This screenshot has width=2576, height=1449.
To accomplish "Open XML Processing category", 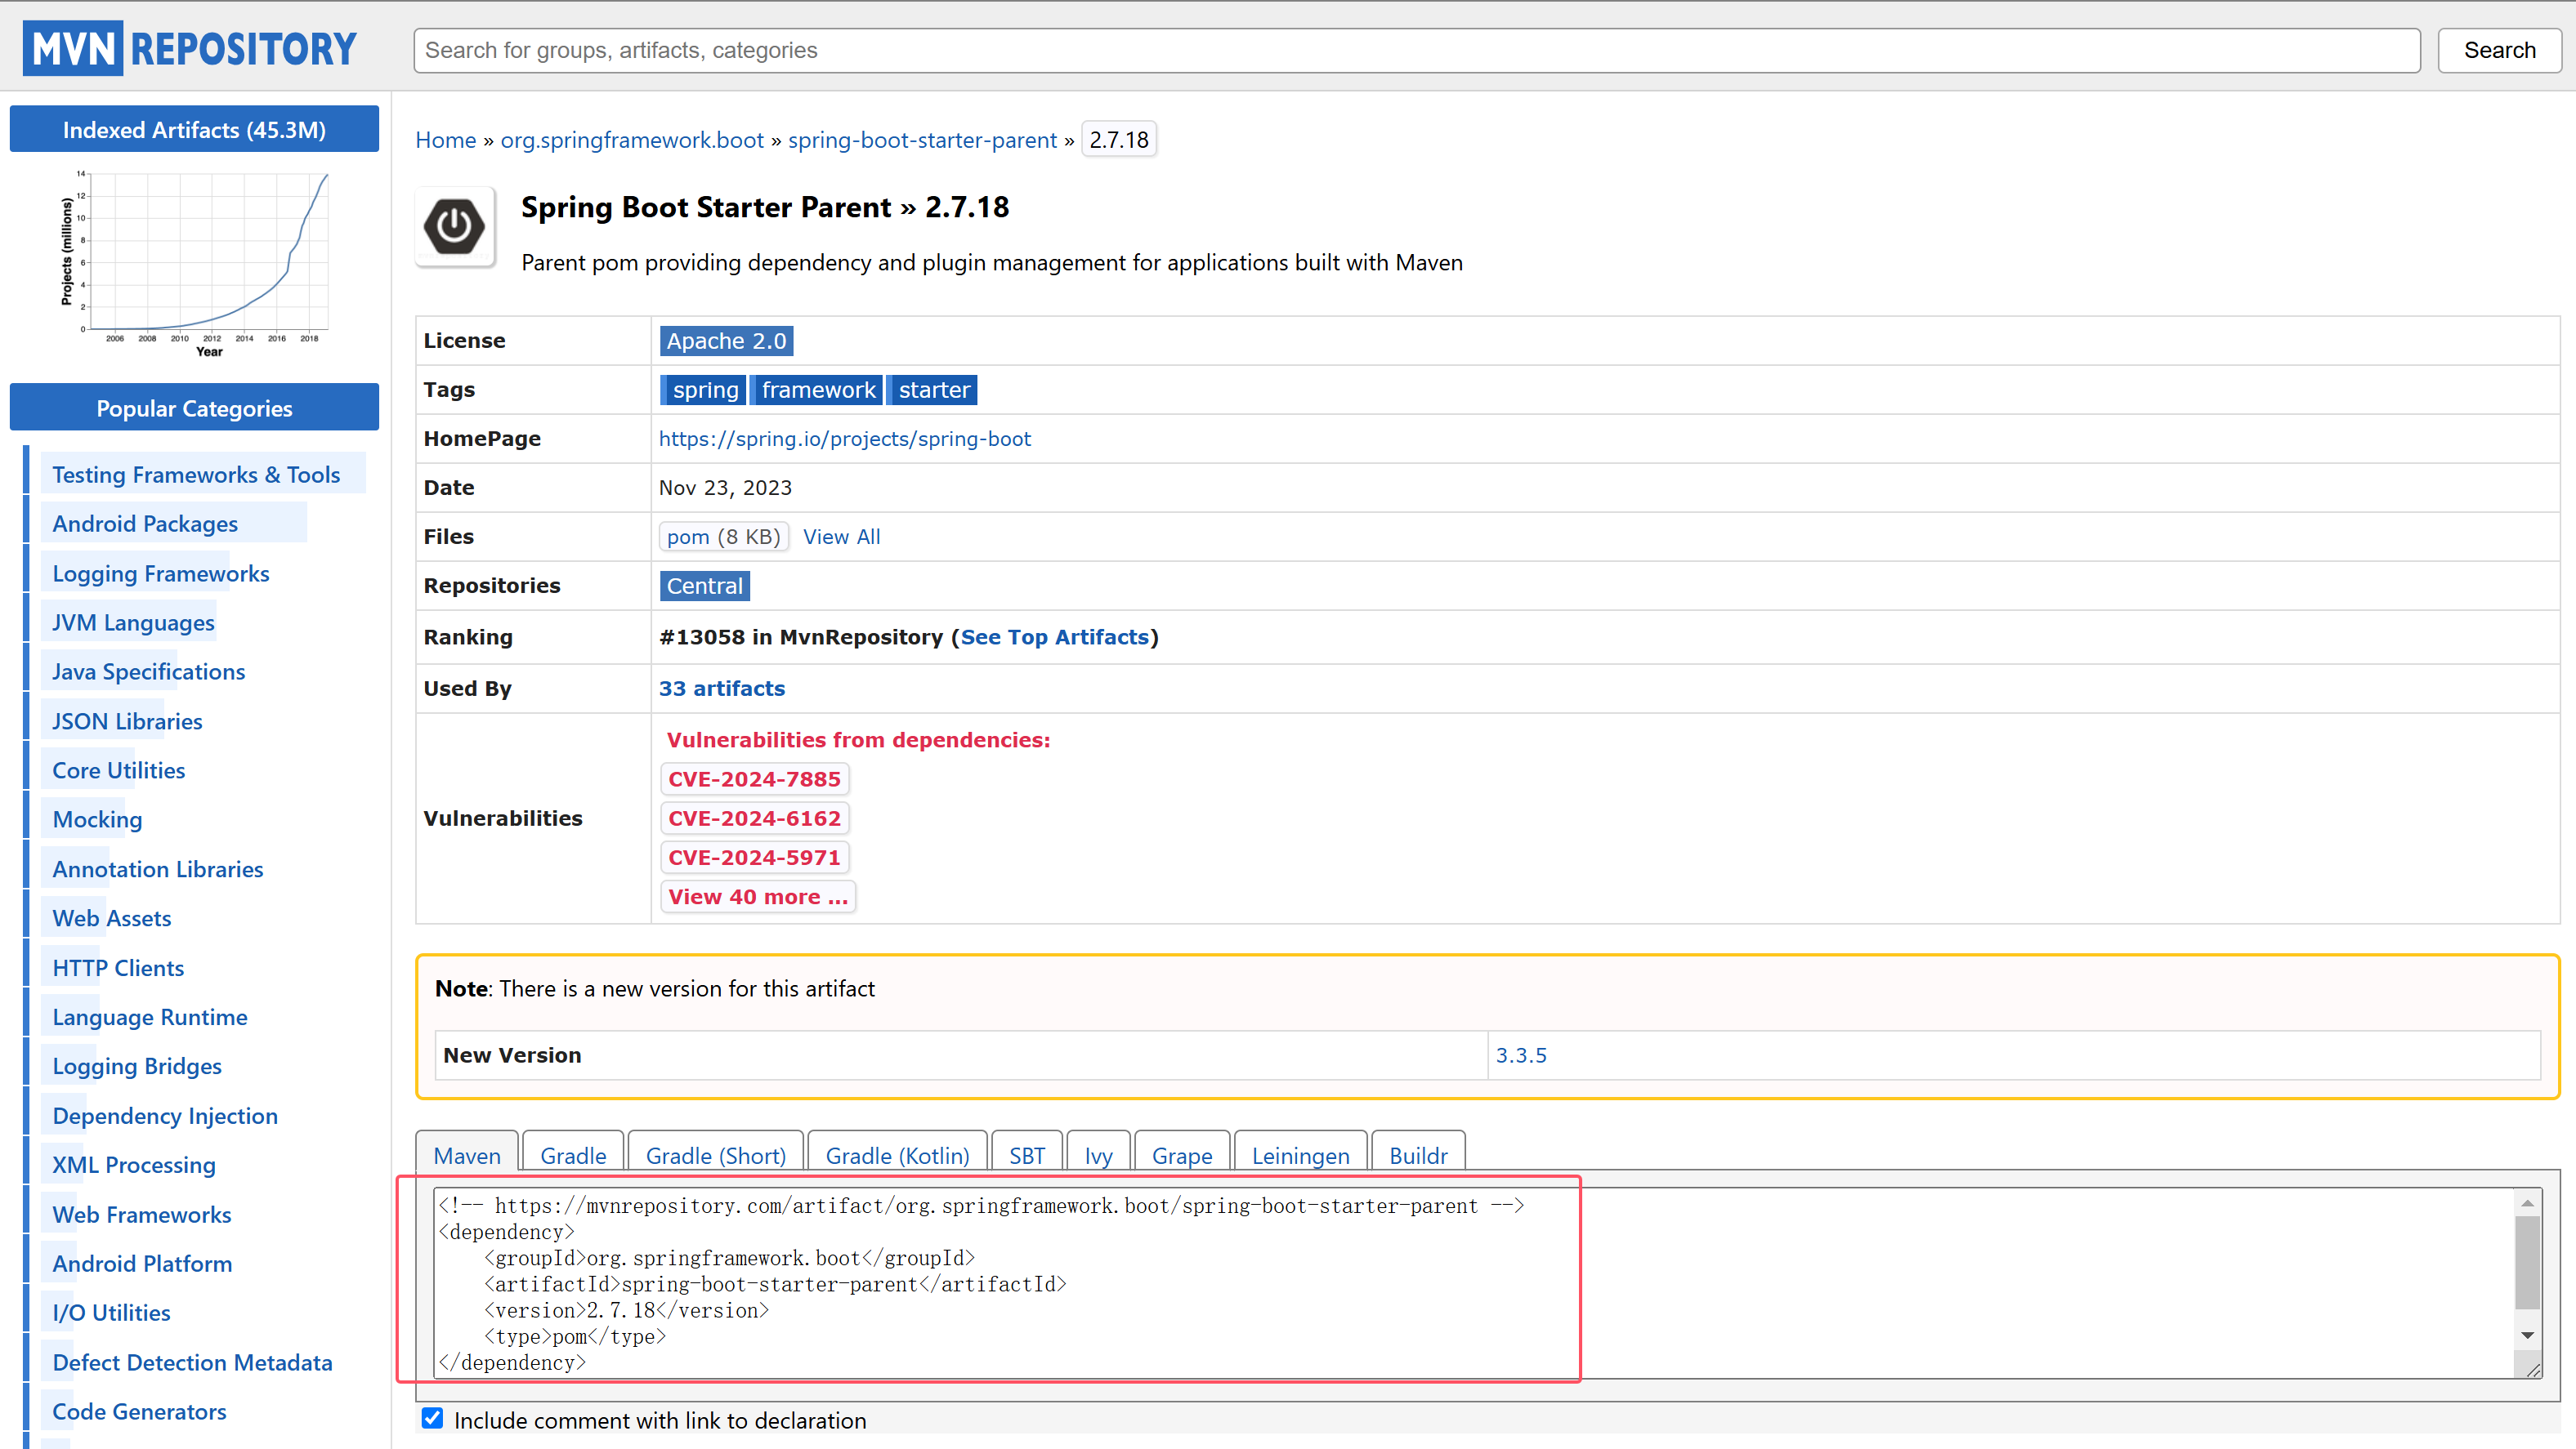I will tap(133, 1166).
